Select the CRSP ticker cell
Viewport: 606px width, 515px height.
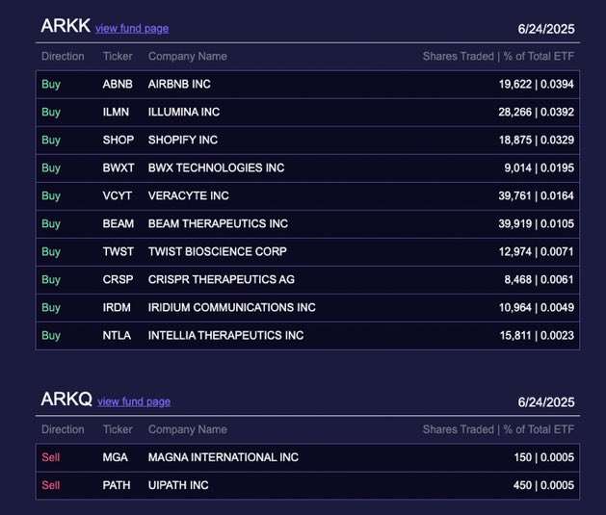118,279
